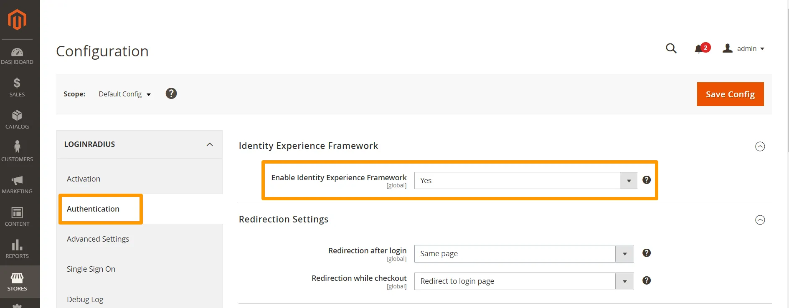Screen dimensions: 789x308
Task: Click the search magnifier icon
Action: click(671, 48)
